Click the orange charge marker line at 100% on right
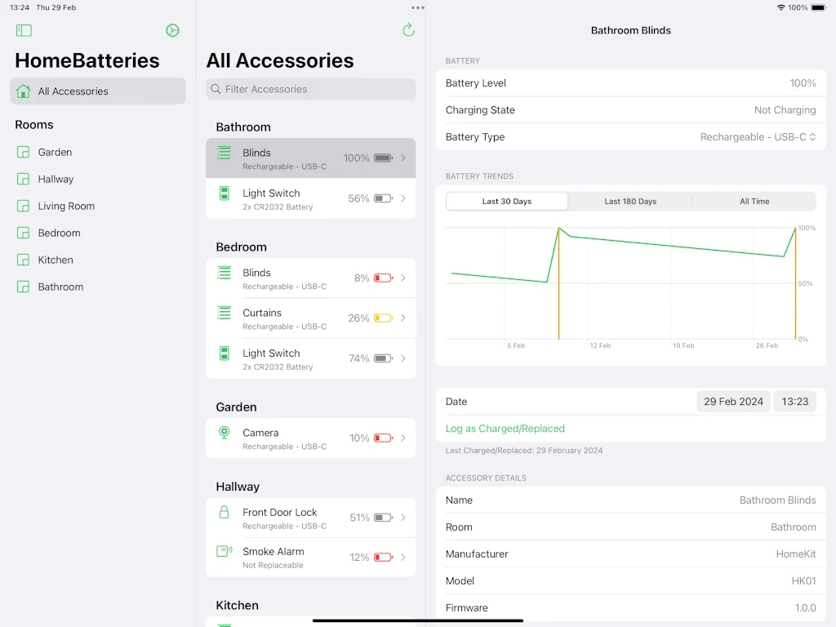 click(x=795, y=283)
